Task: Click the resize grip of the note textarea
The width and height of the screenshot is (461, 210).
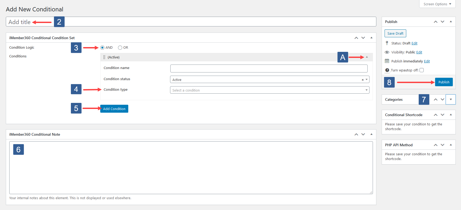Action: click(371, 192)
